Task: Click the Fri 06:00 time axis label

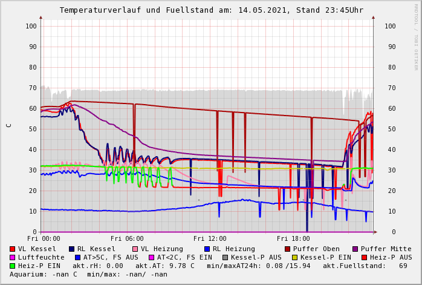Action: (x=127, y=239)
